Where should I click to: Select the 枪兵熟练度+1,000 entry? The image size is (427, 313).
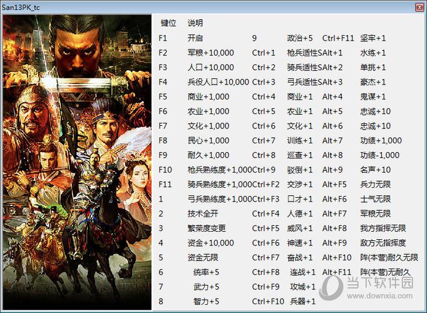(220, 170)
